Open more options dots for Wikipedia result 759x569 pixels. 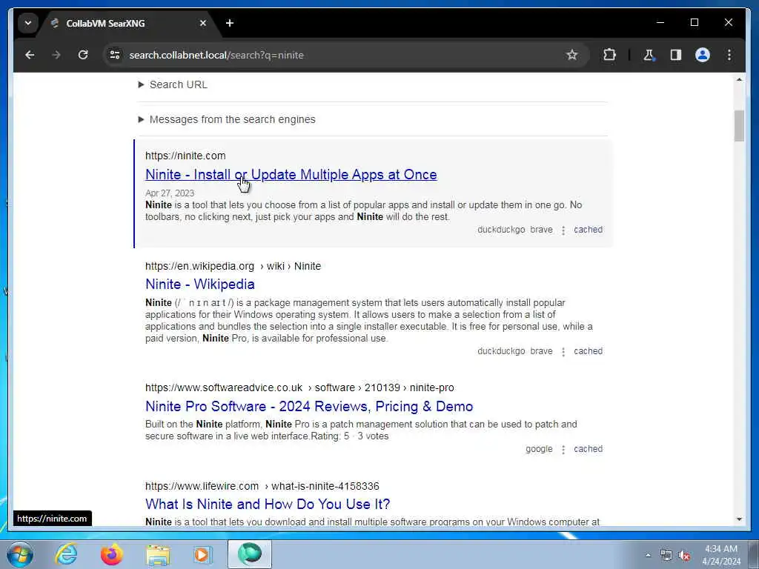pos(563,352)
